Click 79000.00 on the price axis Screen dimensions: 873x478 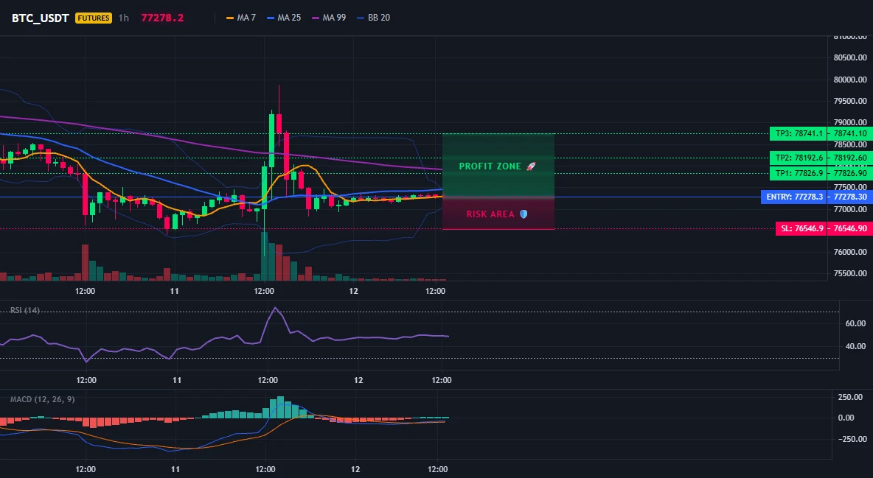[850, 122]
